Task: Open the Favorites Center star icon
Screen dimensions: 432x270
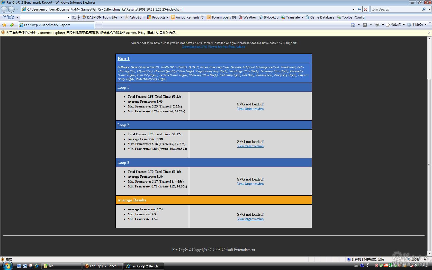Action: click(4, 25)
